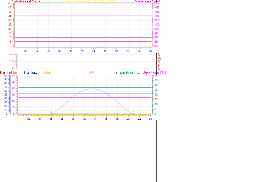The width and height of the screenshot is (256, 182).
Task: Click the 180 wind direction axis value
Action: [x=11, y=61]
